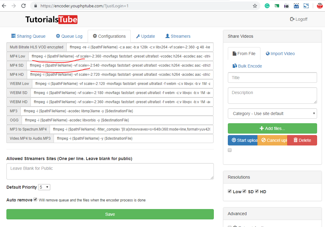Click the MP4 HD ffmpeg command field
This screenshot has height=227, width=325.
(120, 75)
